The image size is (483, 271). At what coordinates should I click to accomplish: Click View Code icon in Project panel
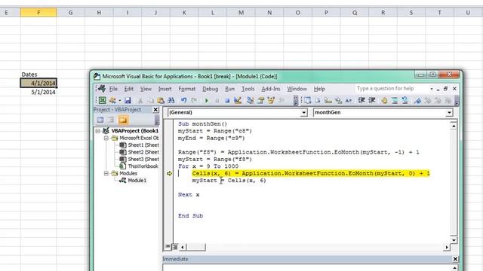[100, 120]
